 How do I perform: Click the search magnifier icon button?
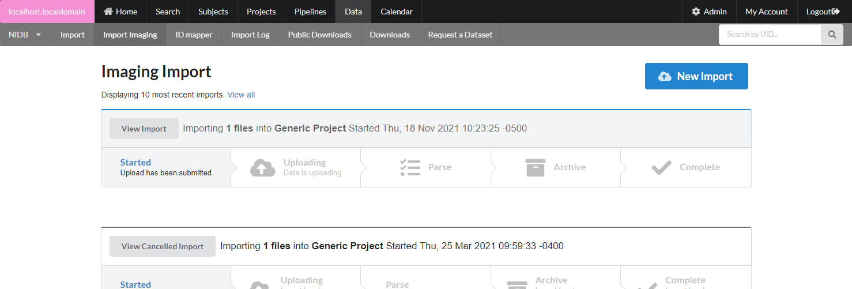tap(832, 35)
